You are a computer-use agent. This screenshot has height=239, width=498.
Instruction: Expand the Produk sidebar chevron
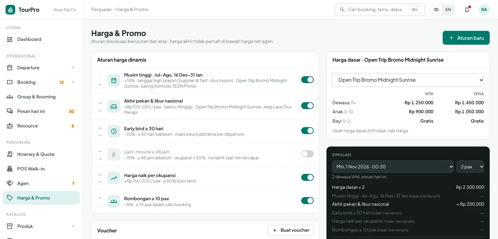tap(73, 226)
